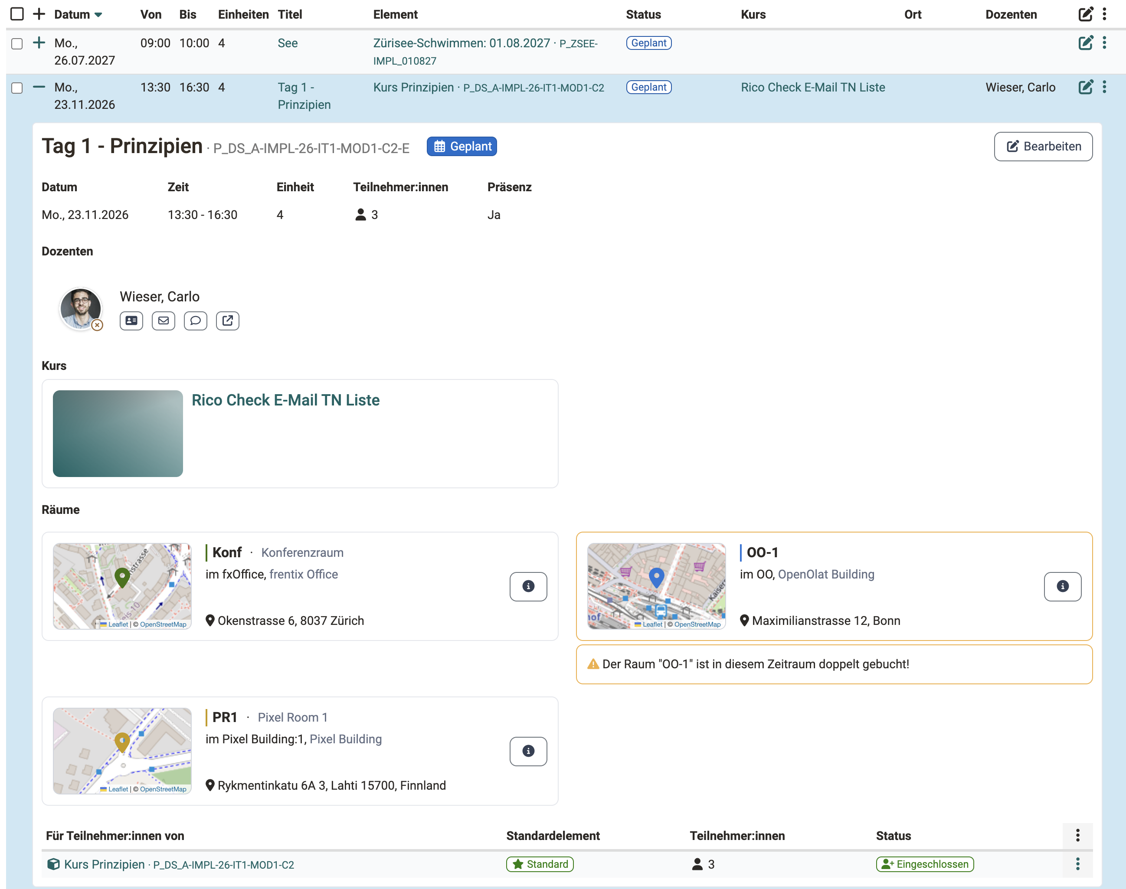This screenshot has height=889, width=1126.
Task: Open Kurs Prinzipien link in participants table
Action: [x=179, y=865]
